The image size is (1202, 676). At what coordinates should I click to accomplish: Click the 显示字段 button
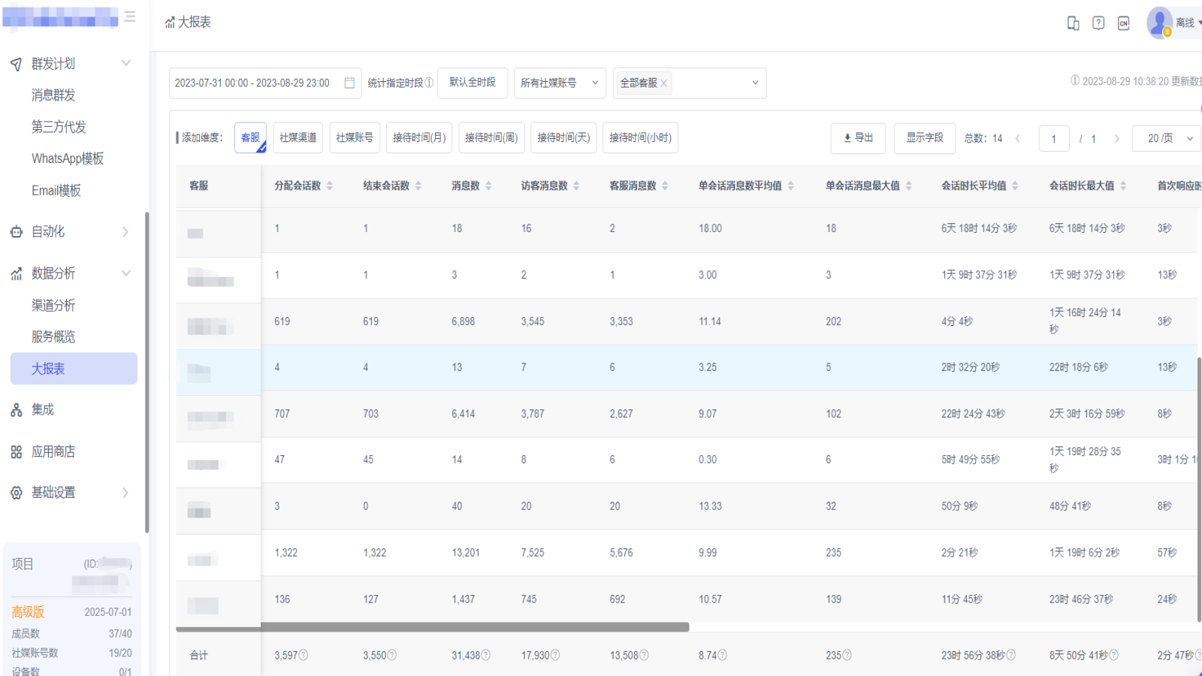(924, 138)
